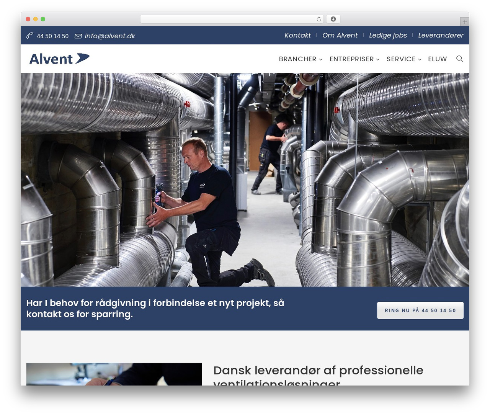
Task: Open a new browser tab with plus
Action: 464,22
